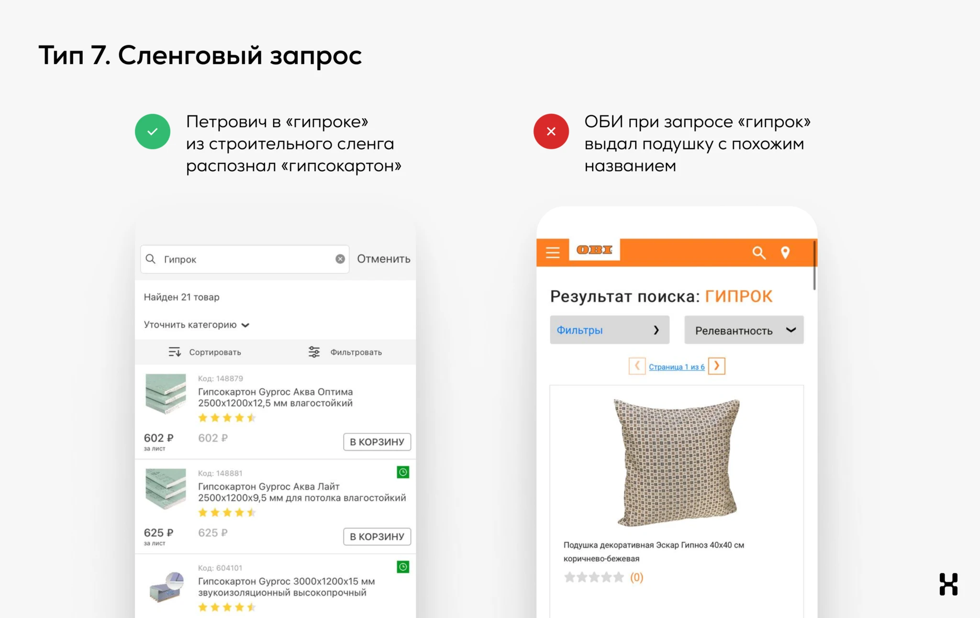Click into the Гипрок search field
This screenshot has width=980, height=618.
tap(245, 259)
